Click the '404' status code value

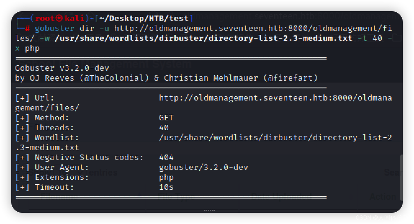click(166, 157)
